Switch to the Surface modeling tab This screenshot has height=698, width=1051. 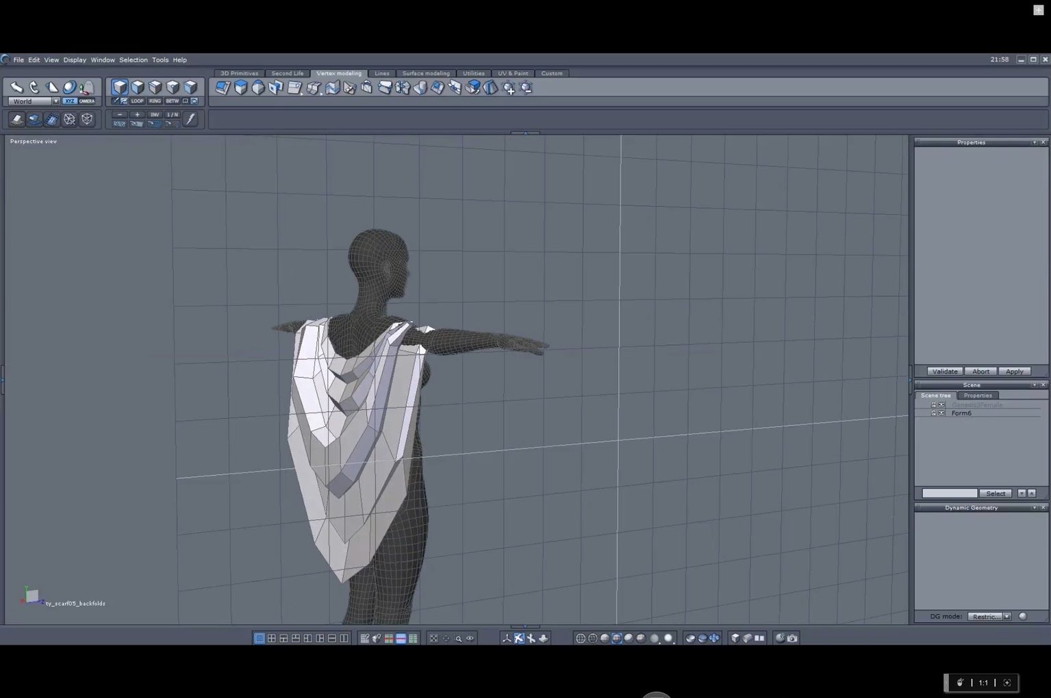coord(425,73)
